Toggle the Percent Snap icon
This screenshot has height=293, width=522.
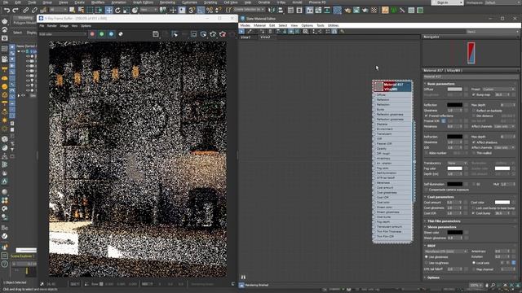tap(210, 11)
